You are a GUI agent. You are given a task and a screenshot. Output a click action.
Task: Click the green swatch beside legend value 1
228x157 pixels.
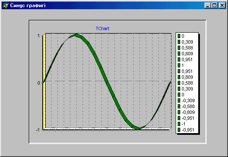tap(179, 65)
